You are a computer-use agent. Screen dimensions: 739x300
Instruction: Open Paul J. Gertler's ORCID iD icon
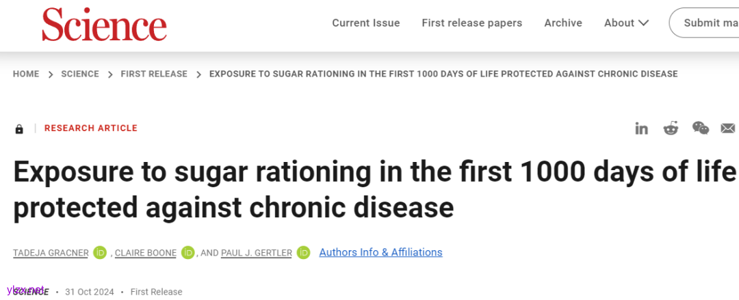(304, 253)
